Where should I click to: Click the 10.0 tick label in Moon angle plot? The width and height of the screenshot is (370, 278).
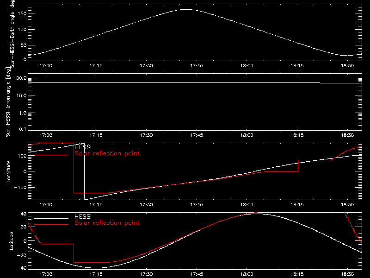[21, 96]
